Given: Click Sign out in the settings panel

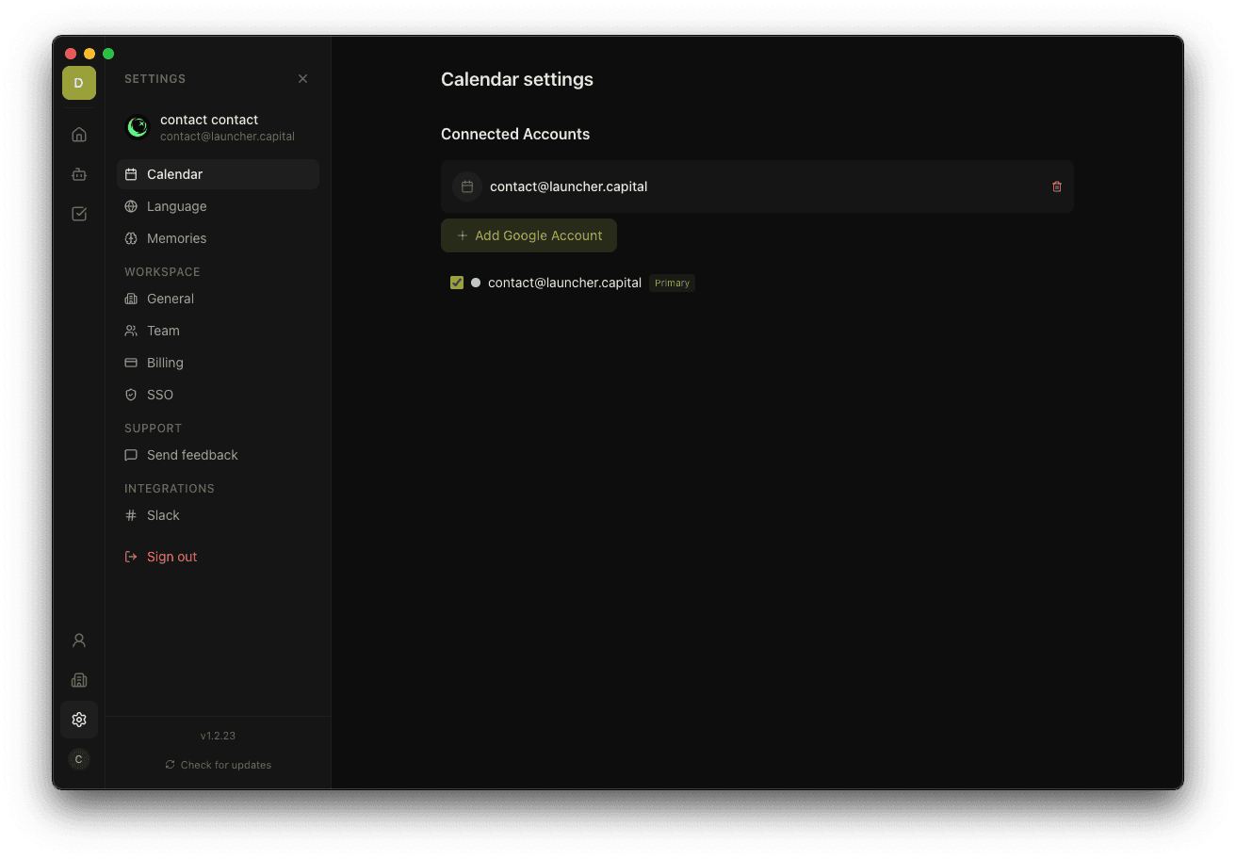Looking at the screenshot, I should 171,557.
